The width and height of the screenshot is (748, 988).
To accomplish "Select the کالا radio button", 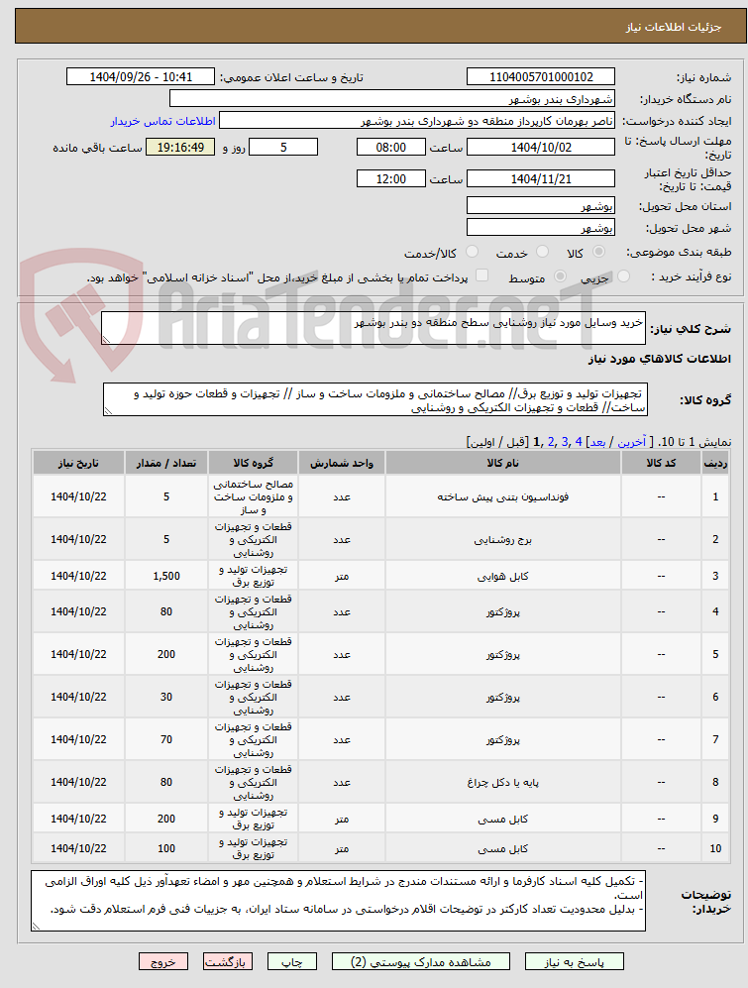I will pos(598,252).
